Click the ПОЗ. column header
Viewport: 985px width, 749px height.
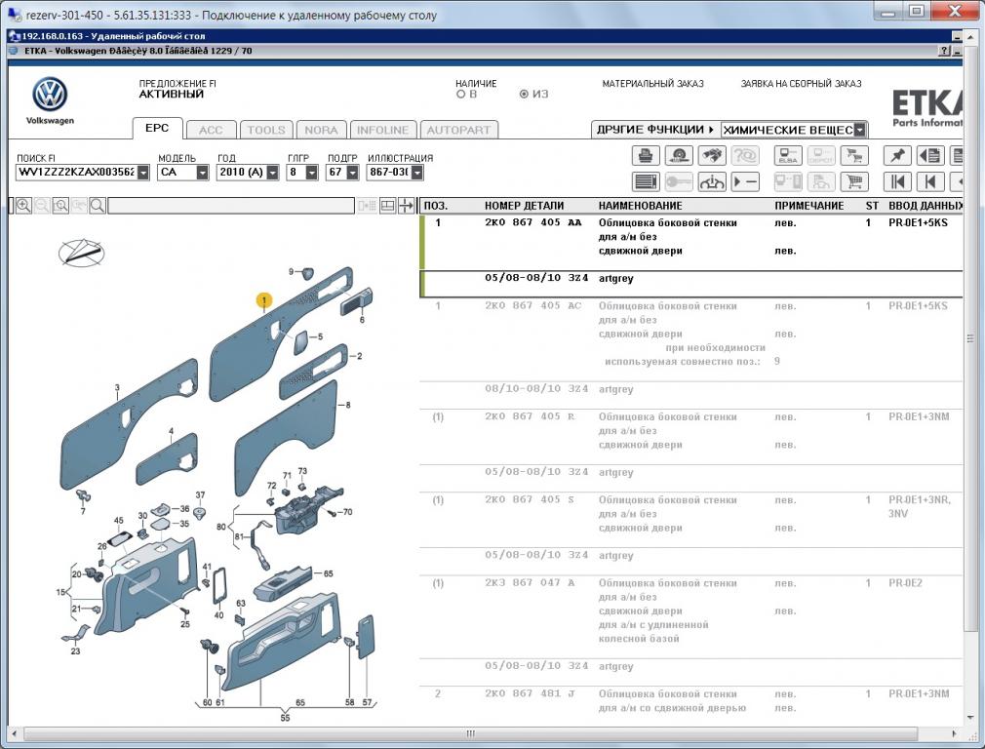pos(435,206)
